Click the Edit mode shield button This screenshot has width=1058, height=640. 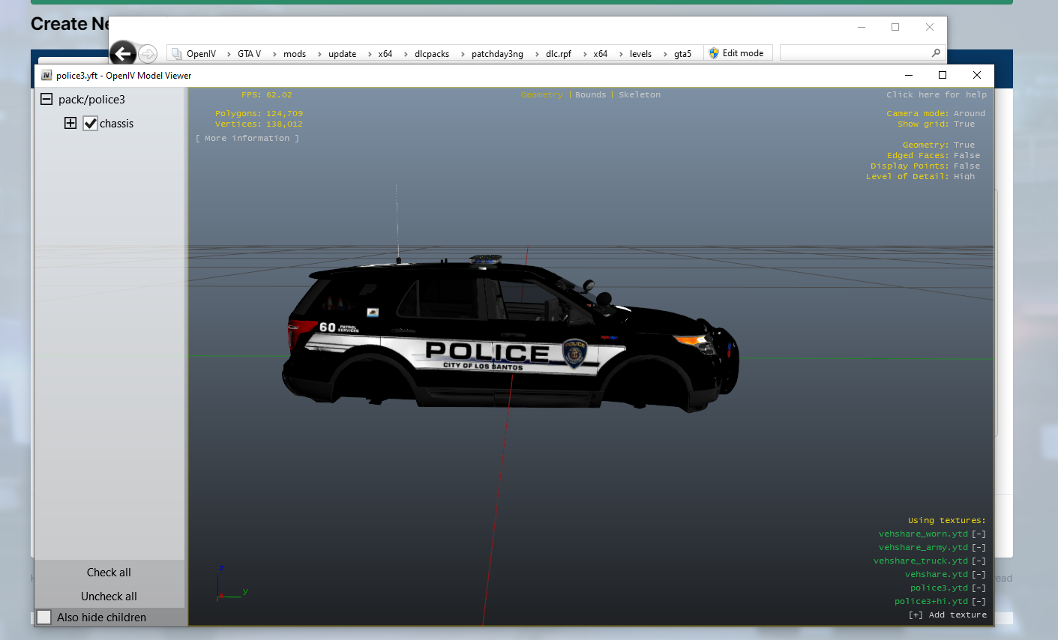[x=736, y=53]
